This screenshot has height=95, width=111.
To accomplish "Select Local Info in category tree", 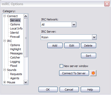I will (16, 28).
